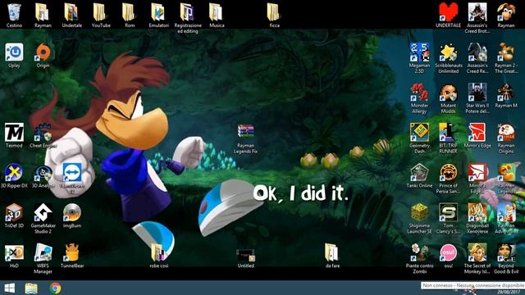This screenshot has width=525, height=295.
Task: Open 3D Analyze shortcut
Action: [43, 173]
